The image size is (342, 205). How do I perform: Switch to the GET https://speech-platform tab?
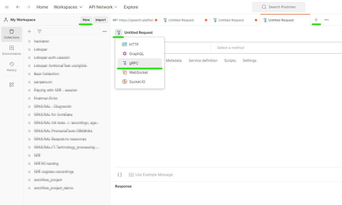coord(135,20)
